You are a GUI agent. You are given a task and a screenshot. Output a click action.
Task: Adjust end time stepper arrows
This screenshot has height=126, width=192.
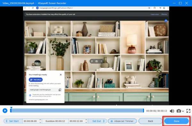click(x=86, y=121)
